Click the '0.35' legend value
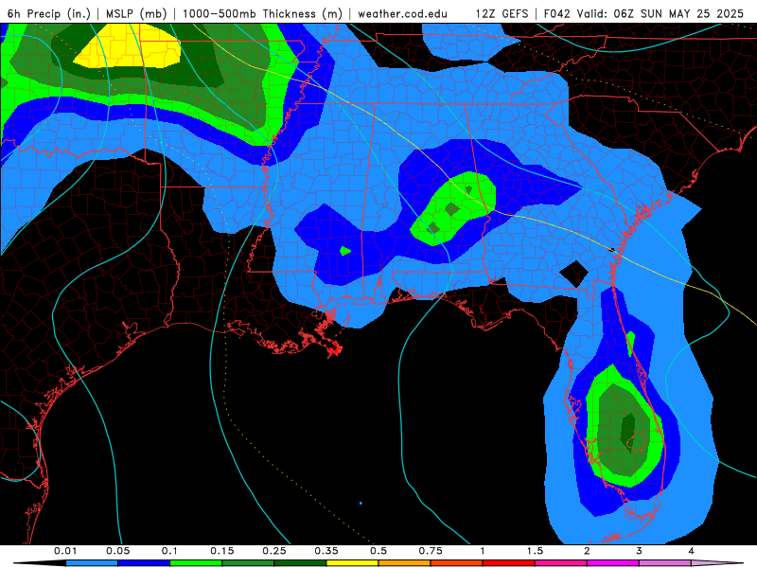The image size is (757, 568). click(x=326, y=551)
